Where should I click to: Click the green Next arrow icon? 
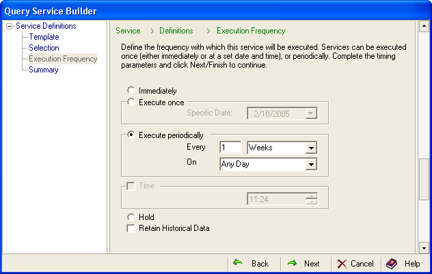pos(292,263)
